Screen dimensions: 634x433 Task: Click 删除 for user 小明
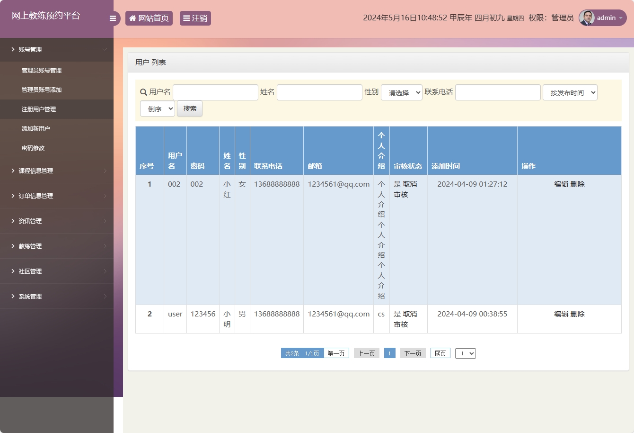pos(578,314)
